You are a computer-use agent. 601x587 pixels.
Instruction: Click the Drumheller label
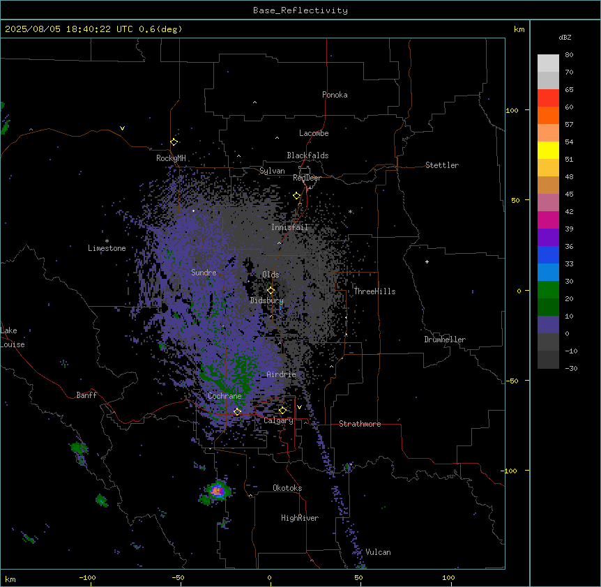coord(445,340)
